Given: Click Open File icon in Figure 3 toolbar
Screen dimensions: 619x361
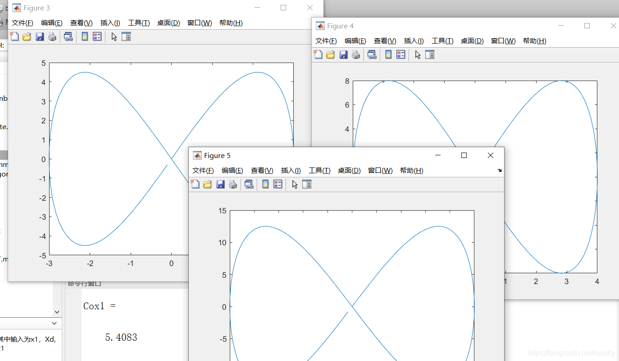Looking at the screenshot, I should tap(27, 37).
